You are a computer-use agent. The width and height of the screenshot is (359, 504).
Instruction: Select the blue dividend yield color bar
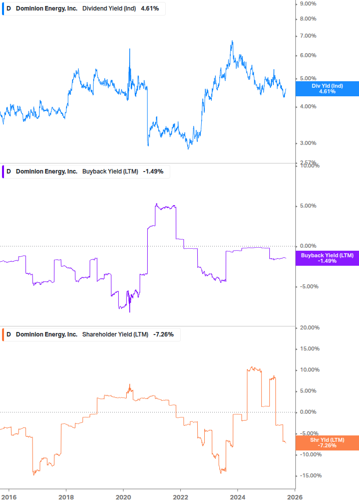[3, 9]
